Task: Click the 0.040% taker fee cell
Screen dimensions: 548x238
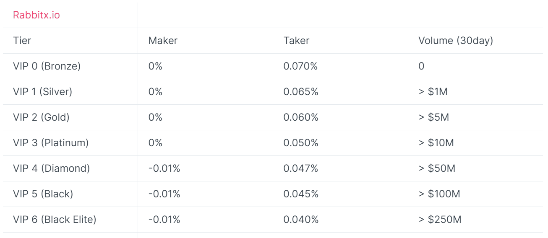Action: tap(301, 220)
